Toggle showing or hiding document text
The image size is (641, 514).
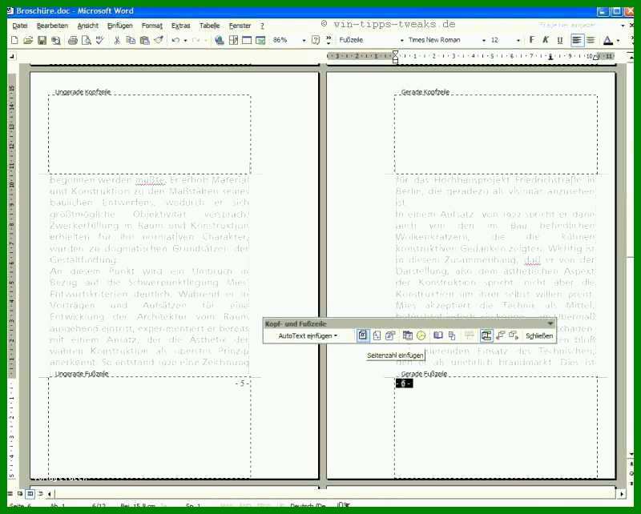[452, 335]
